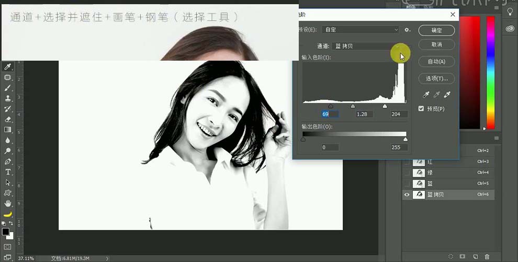
Task: Open the 预设 preset dropdown
Action: coord(361,30)
